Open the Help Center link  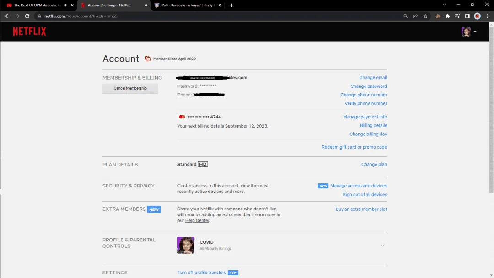click(197, 220)
